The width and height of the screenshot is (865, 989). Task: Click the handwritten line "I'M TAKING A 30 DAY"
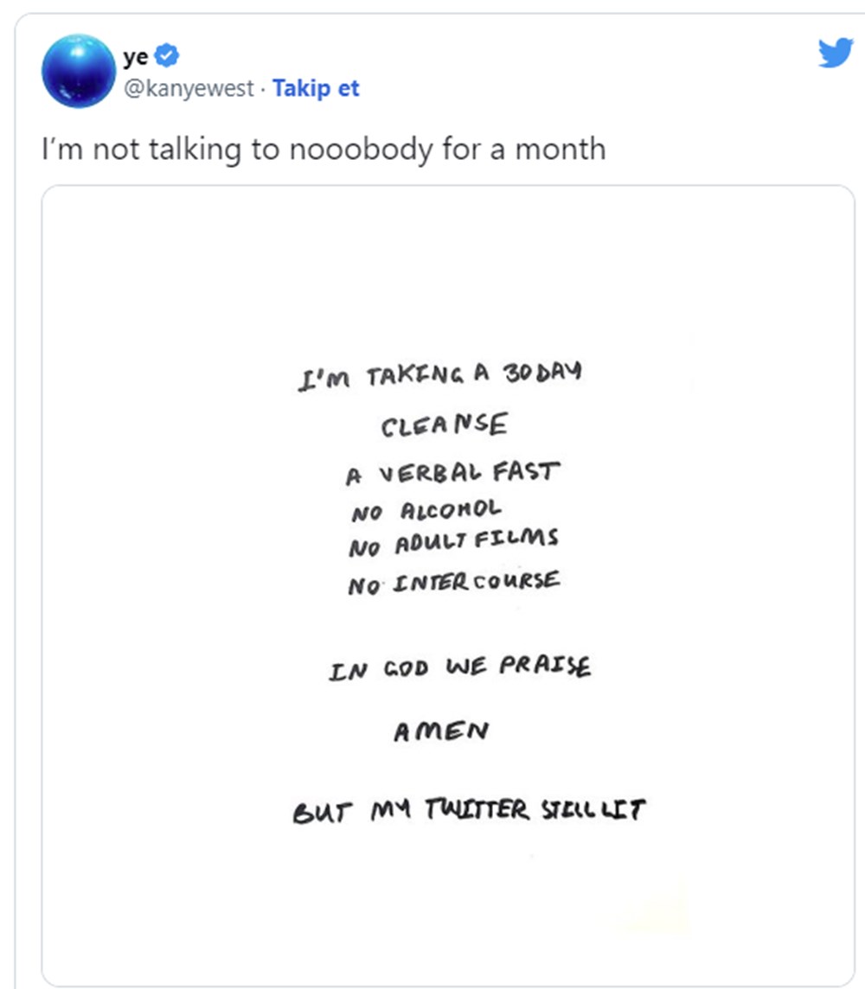[x=439, y=376]
